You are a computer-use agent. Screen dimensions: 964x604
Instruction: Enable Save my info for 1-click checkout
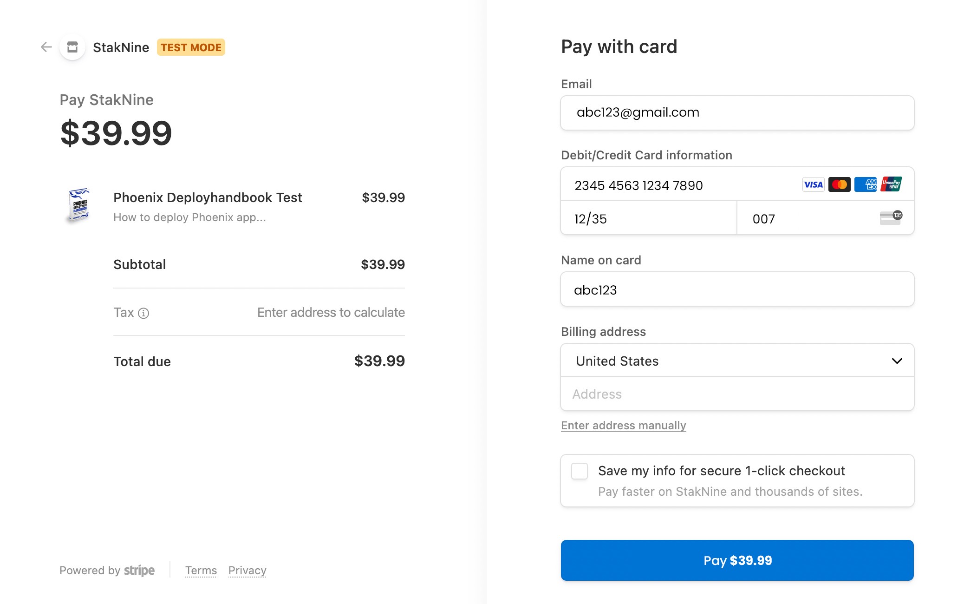click(580, 471)
